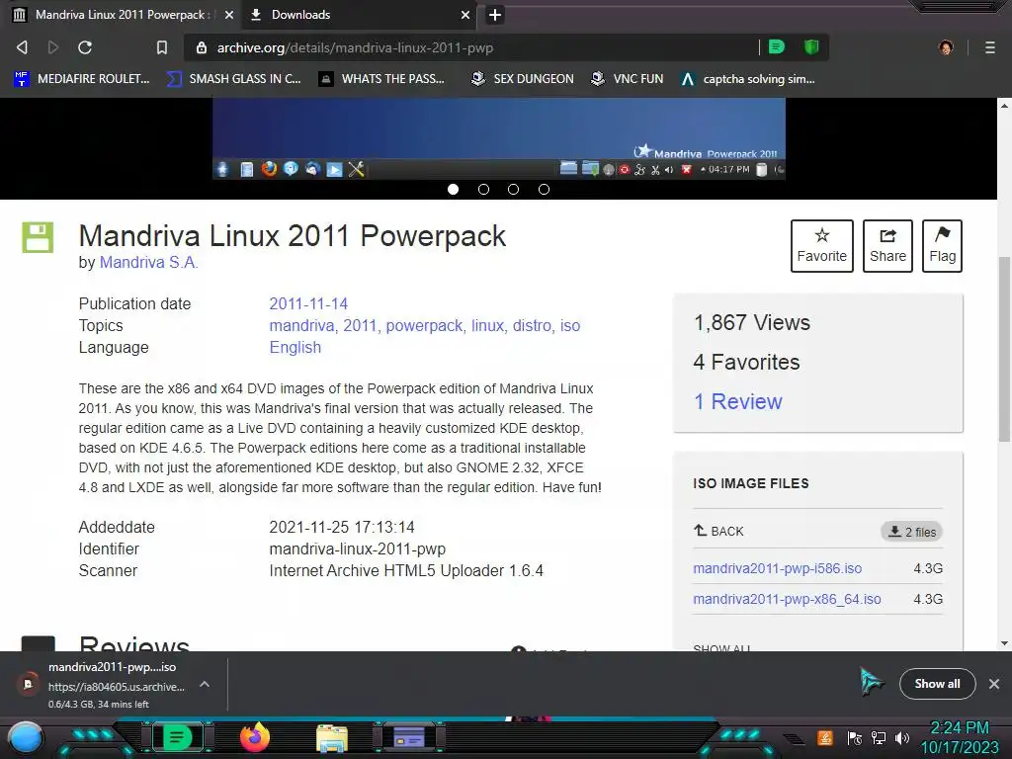Select the second carousel dot
Screen dimensions: 1012x759
click(483, 189)
